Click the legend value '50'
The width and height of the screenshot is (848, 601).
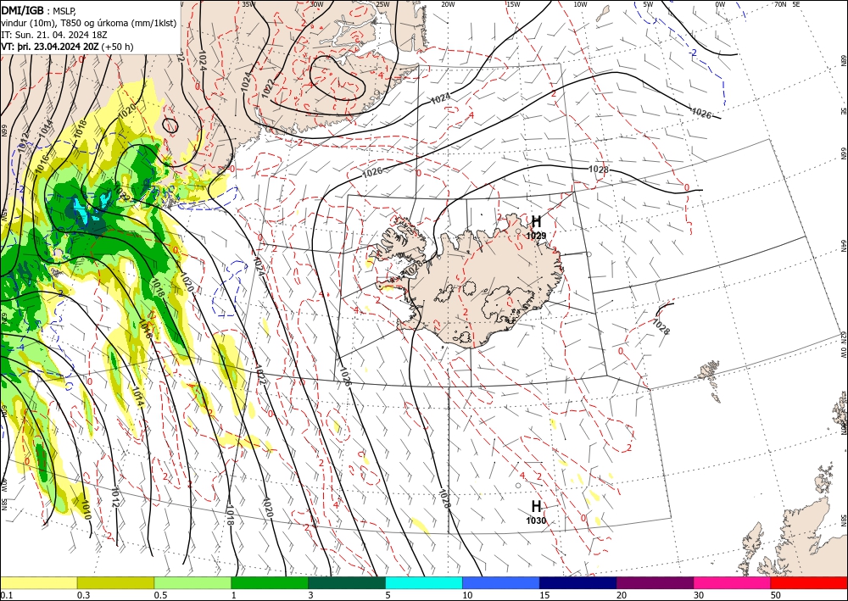pyautogui.click(x=776, y=595)
